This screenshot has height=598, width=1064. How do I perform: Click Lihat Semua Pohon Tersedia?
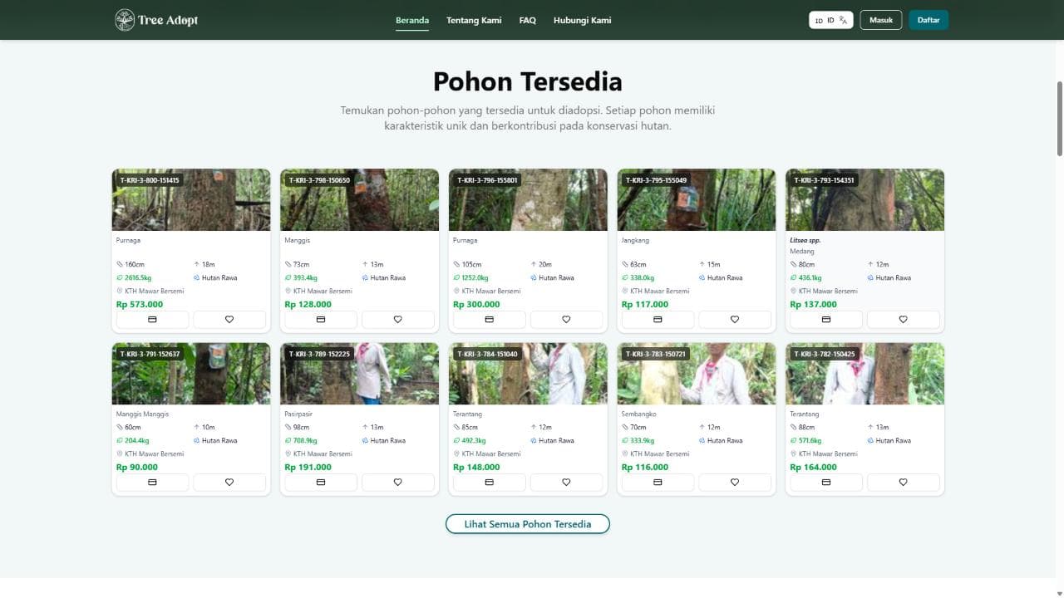pos(528,524)
